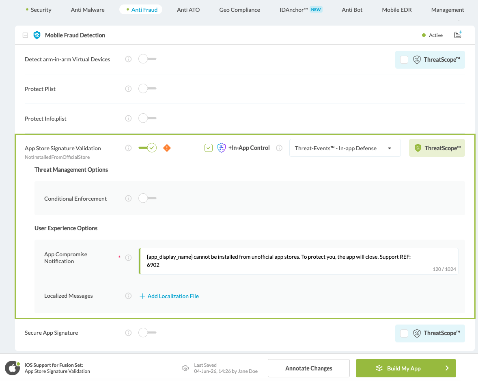Screen dimensions: 478x381
Task: Show info for Protect Plist
Action: tap(128, 89)
